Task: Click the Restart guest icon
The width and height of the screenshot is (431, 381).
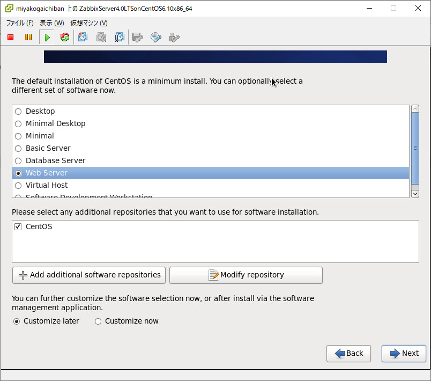Action: pos(65,37)
